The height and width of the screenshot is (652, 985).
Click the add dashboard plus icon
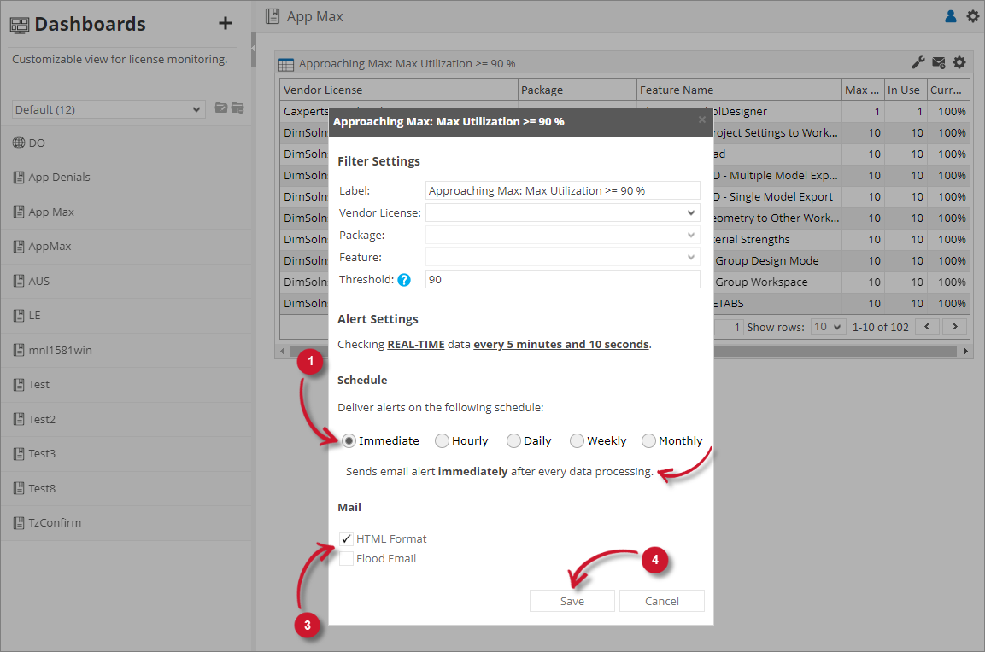click(x=225, y=24)
